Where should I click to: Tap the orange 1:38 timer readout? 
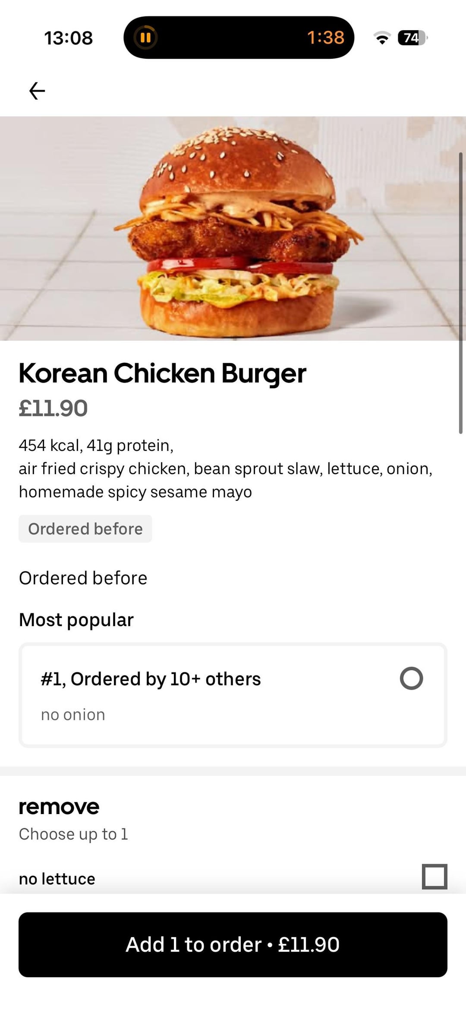tap(325, 38)
